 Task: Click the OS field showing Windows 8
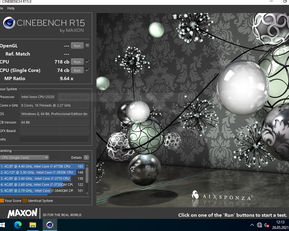[54, 114]
